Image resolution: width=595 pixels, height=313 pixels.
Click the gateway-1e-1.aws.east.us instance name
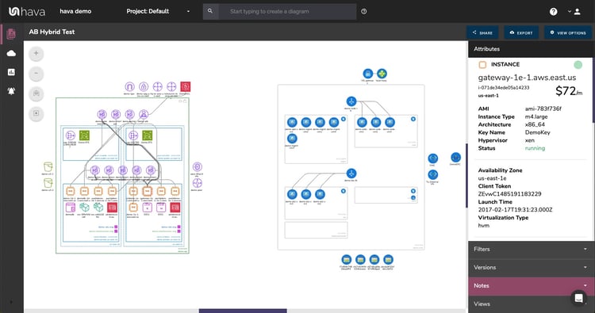point(527,78)
